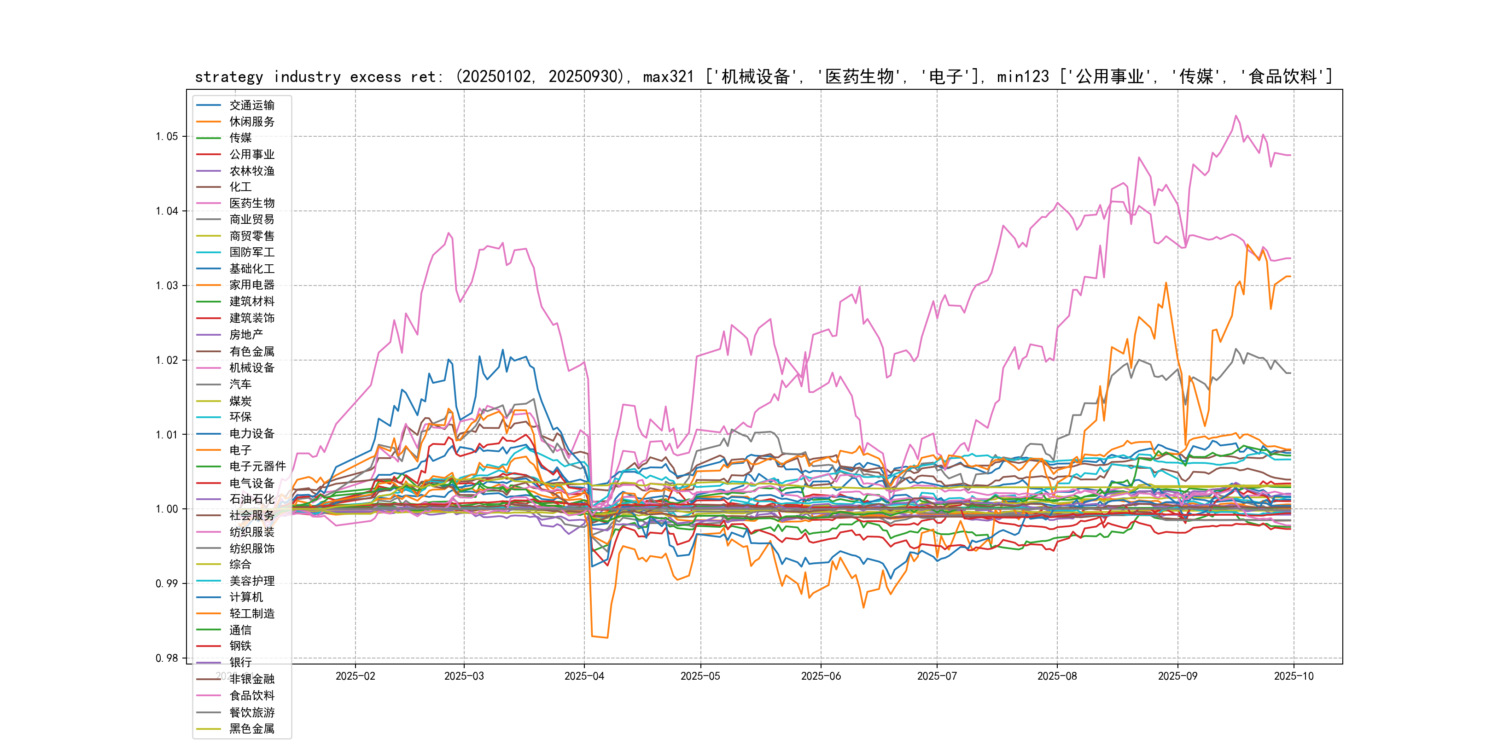Click the 餐饮旅游 legend label

click(x=251, y=712)
